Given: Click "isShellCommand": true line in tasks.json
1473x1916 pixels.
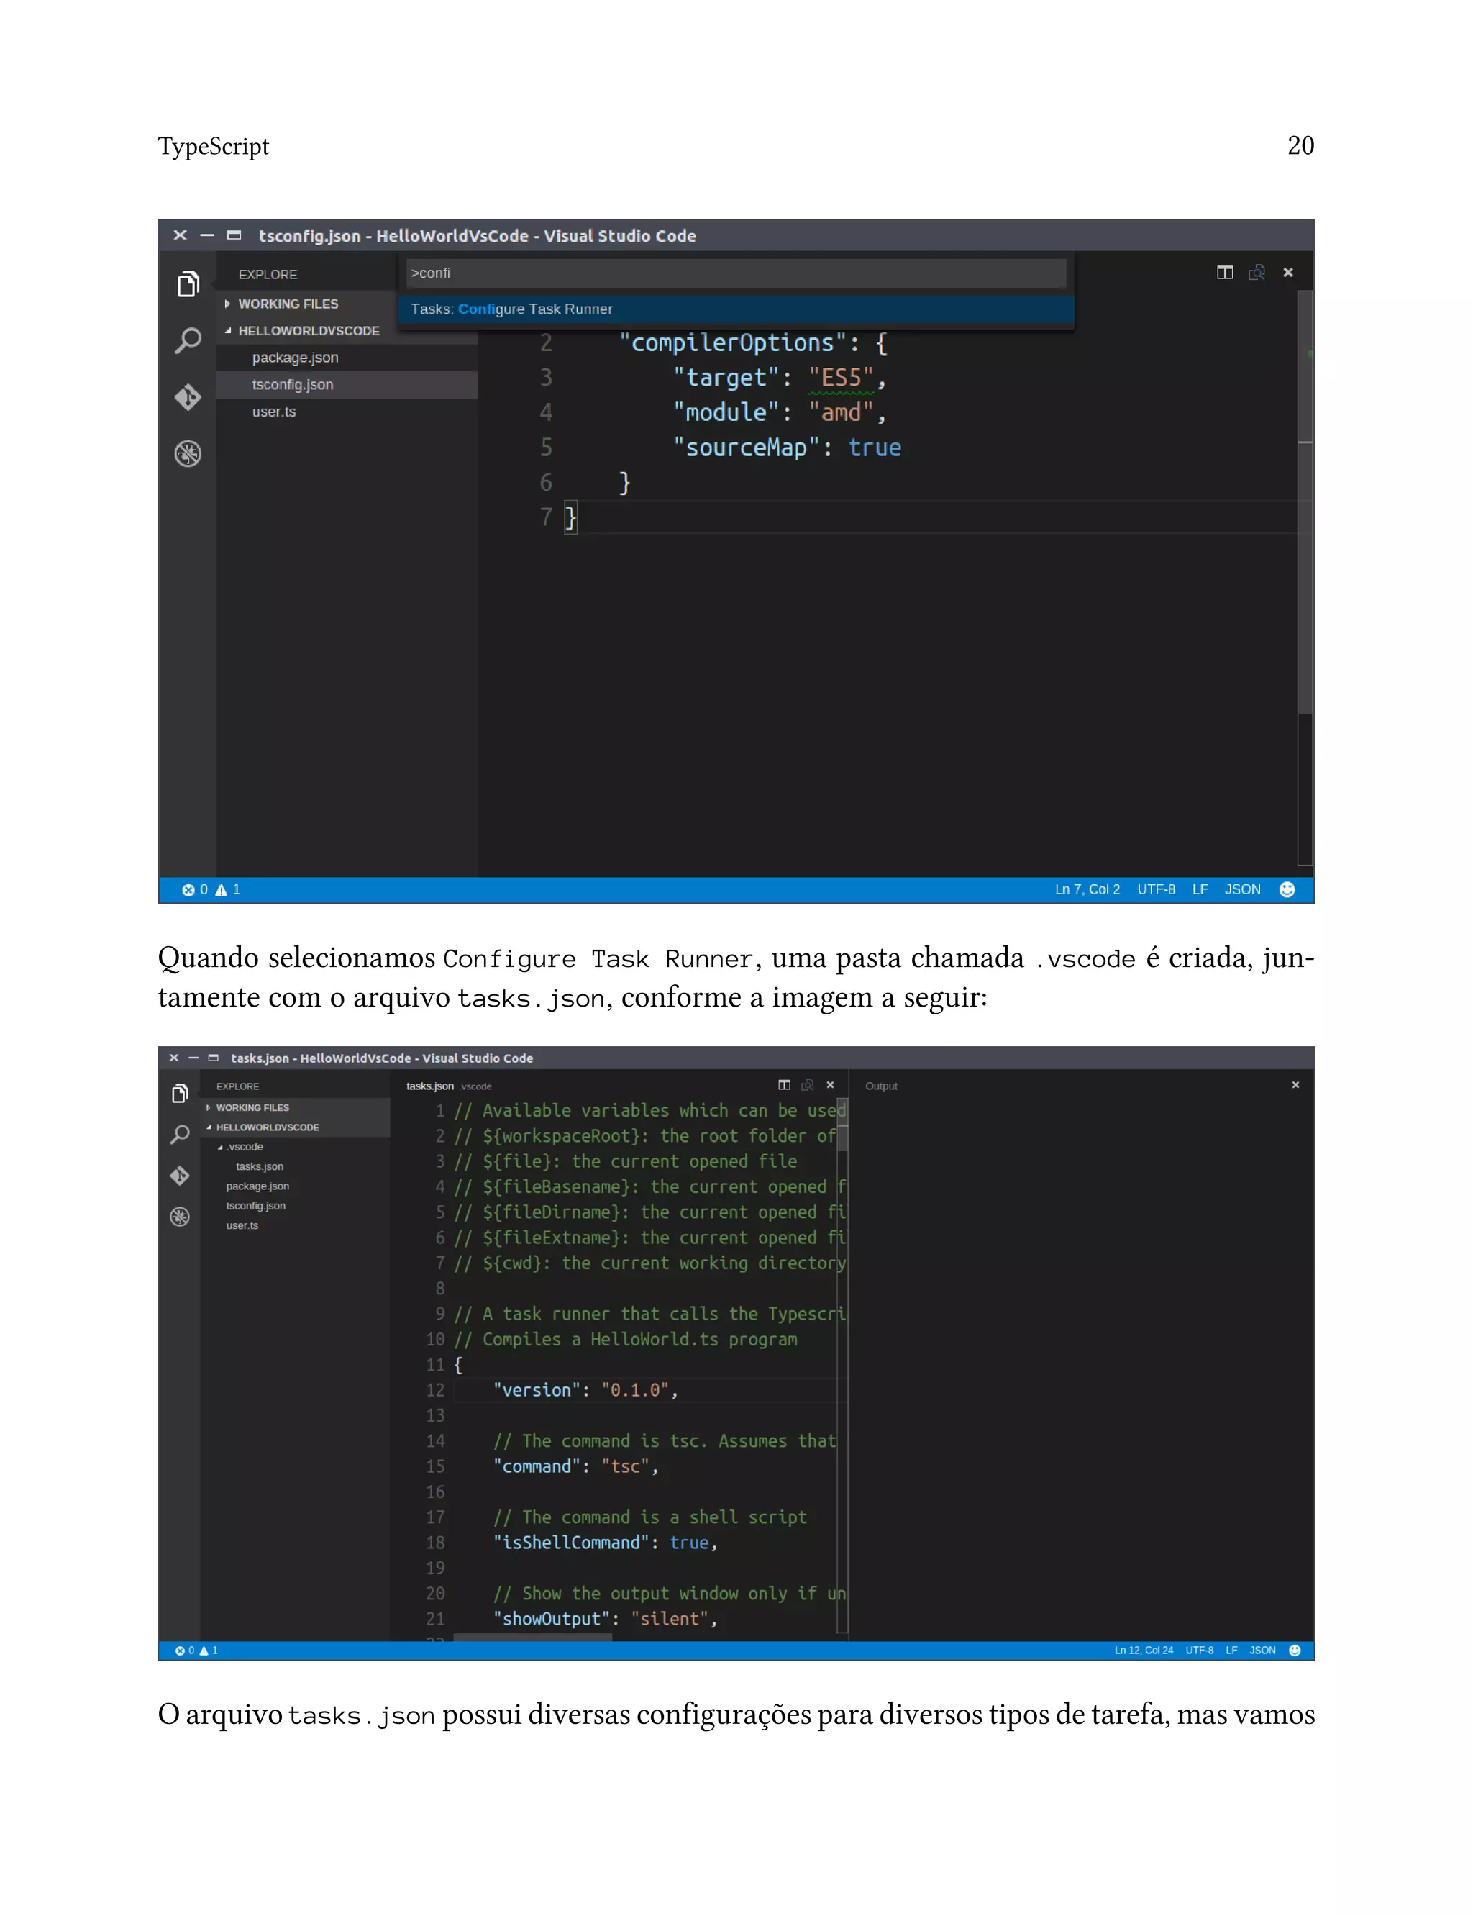Looking at the screenshot, I should pos(604,1543).
